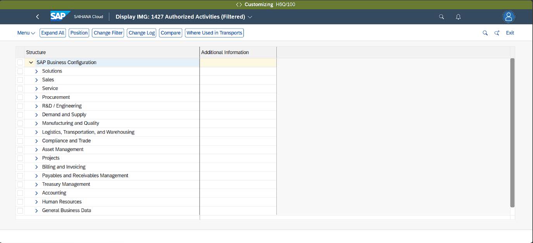Tick the checkbox beside Sales
This screenshot has width=533, height=243.
(20, 80)
